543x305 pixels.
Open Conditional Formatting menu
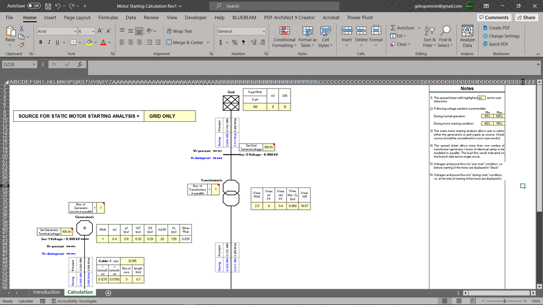(x=284, y=37)
